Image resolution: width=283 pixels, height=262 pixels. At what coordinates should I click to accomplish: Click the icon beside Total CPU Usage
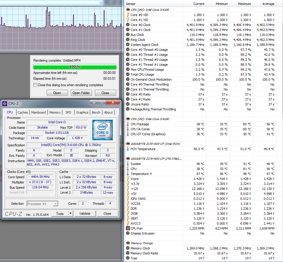128,74
